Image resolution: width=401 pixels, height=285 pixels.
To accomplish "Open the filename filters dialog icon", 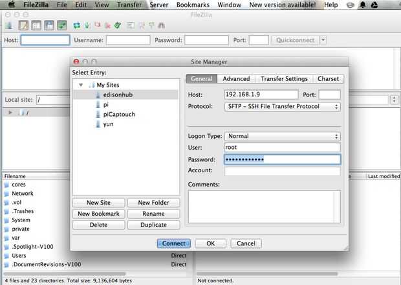I will 131,25.
